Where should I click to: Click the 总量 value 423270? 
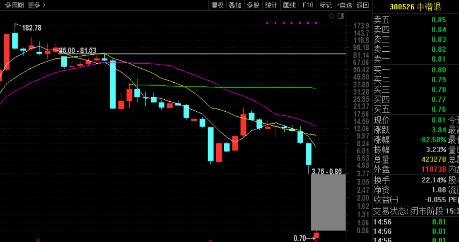point(434,160)
